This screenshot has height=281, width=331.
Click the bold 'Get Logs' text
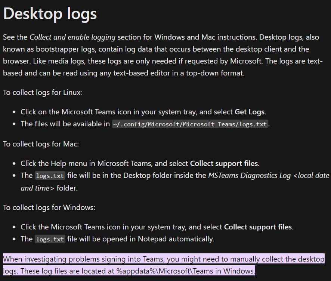(250, 112)
